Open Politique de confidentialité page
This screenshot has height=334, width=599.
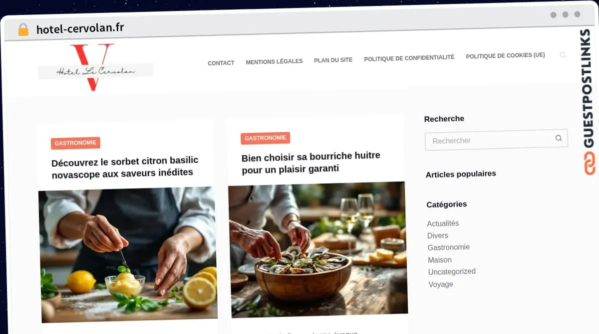pos(409,58)
